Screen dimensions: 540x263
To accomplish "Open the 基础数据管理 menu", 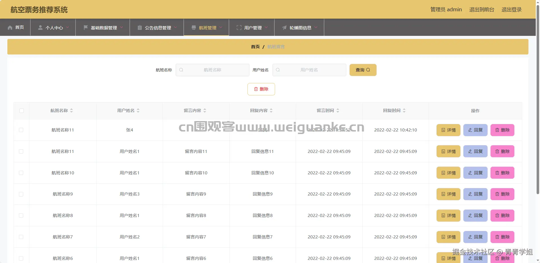I will point(103,27).
